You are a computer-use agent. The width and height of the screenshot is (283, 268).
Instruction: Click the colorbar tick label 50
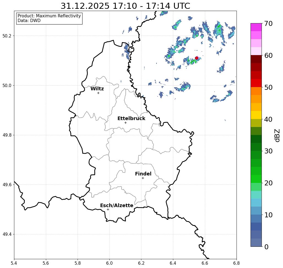tap(268, 87)
